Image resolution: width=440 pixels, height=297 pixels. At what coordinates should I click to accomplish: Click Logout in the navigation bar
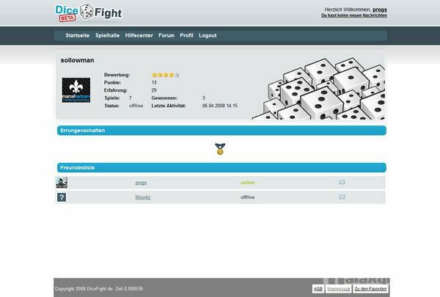tap(208, 35)
